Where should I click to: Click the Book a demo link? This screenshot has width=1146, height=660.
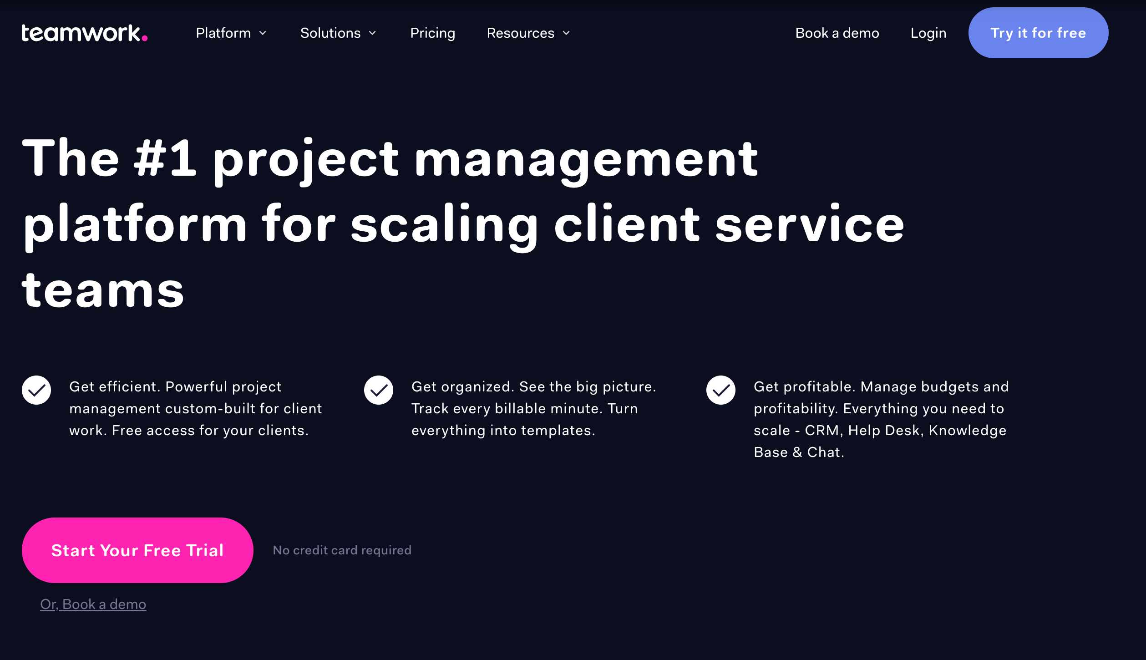pyautogui.click(x=837, y=32)
